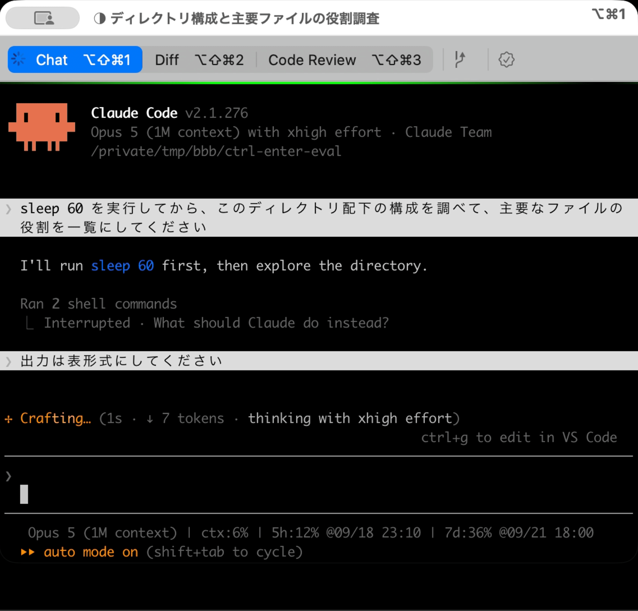The height and width of the screenshot is (611, 638).
Task: Click the ctrl+g to edit in VS Code hint
Action: pos(519,437)
